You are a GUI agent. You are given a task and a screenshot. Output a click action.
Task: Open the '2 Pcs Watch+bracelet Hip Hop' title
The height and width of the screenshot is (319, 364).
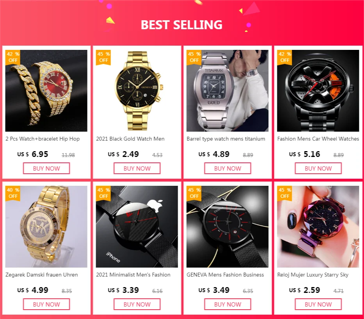coord(43,139)
